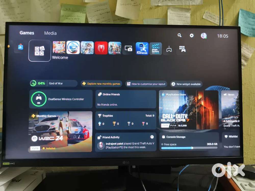Switch to the Media tab
This screenshot has height=191, width=255.
tap(50, 33)
